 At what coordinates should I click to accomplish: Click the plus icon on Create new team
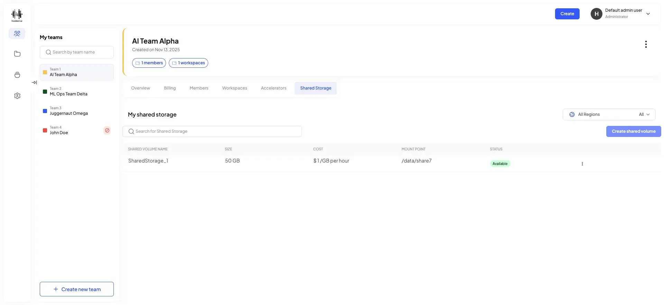[x=56, y=289]
